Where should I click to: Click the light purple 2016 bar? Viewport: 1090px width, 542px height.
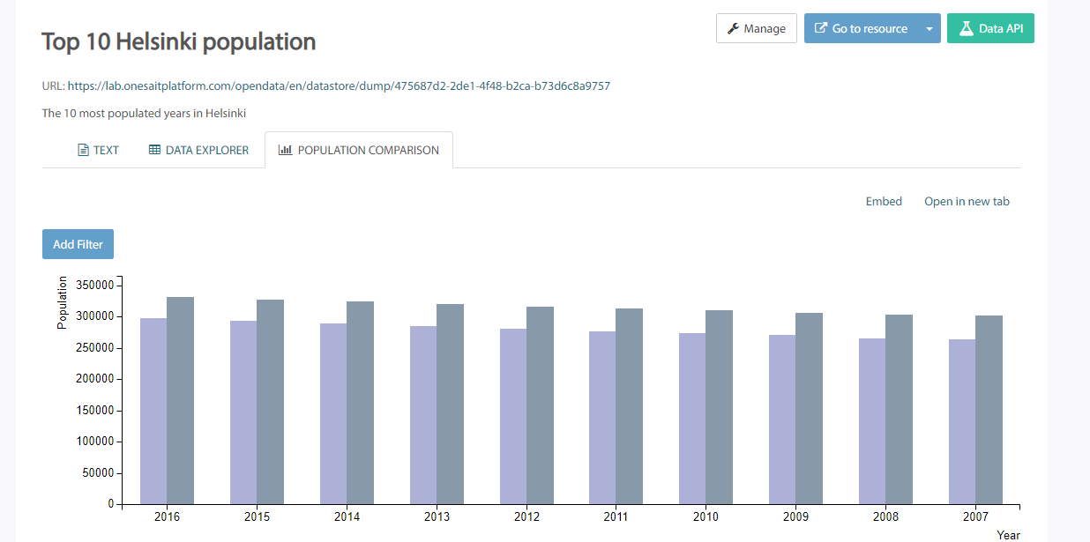(153, 411)
